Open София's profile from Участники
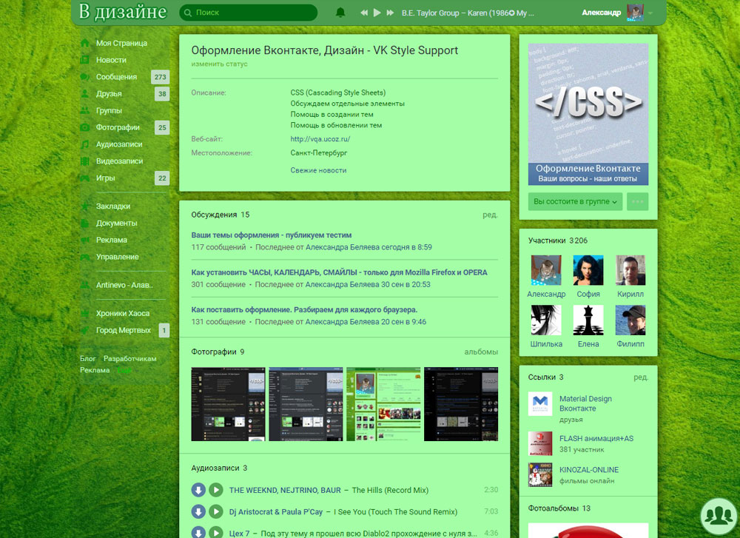 pos(588,269)
